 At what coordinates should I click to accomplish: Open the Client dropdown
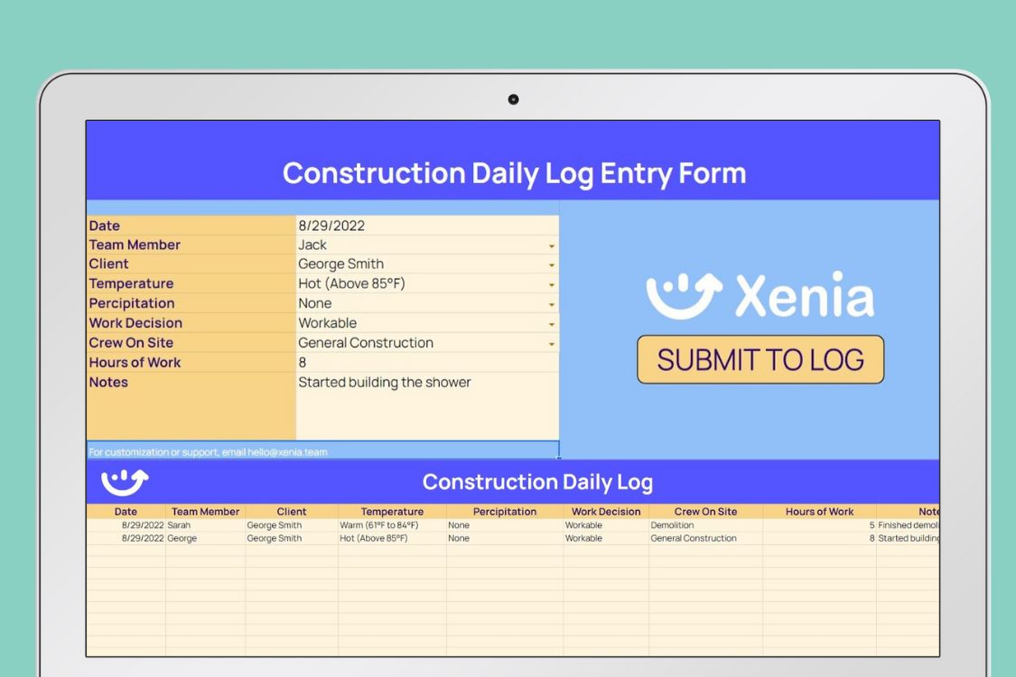(554, 264)
